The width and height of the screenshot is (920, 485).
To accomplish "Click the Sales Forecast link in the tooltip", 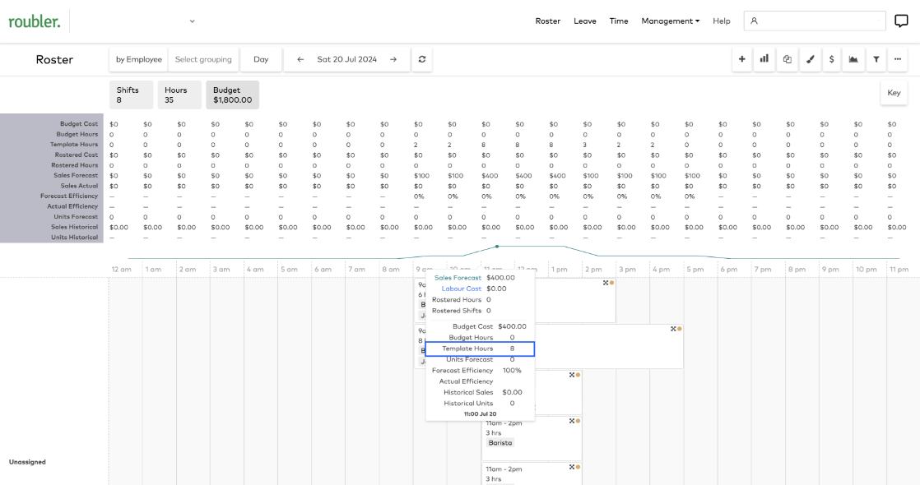I will coord(458,278).
